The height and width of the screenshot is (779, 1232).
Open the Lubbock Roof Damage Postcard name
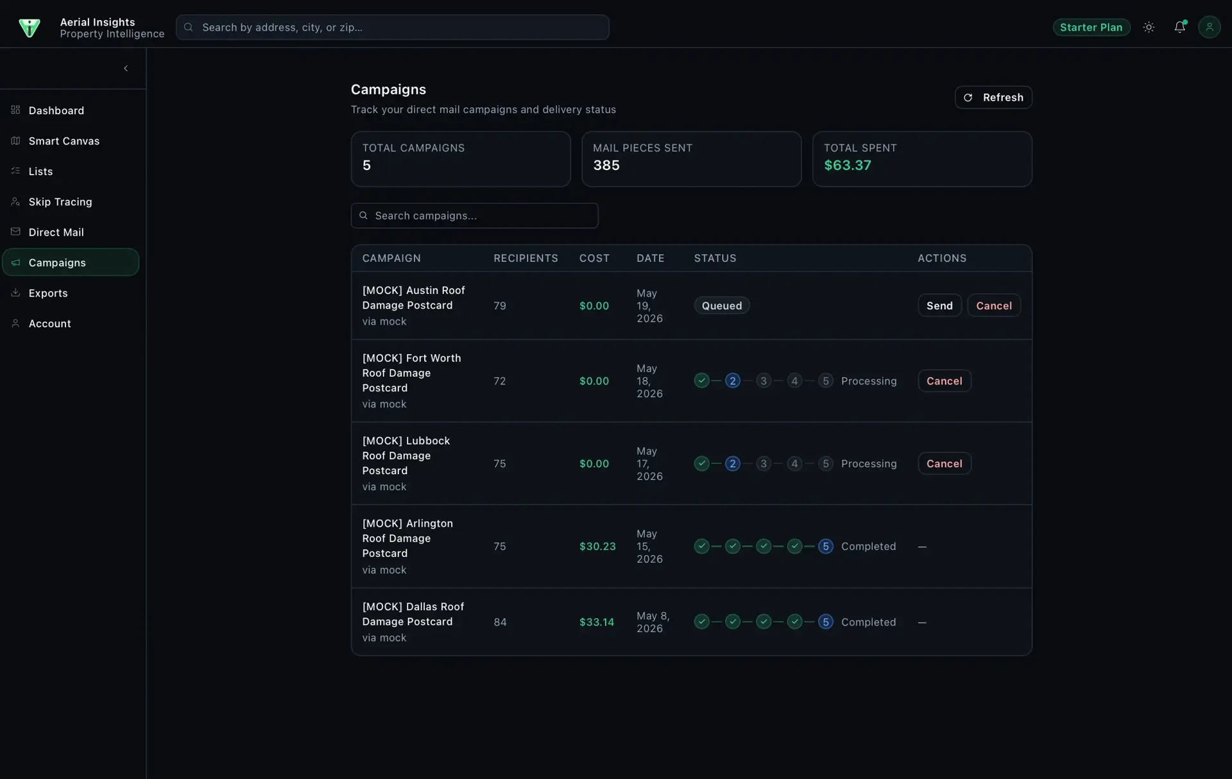[406, 456]
